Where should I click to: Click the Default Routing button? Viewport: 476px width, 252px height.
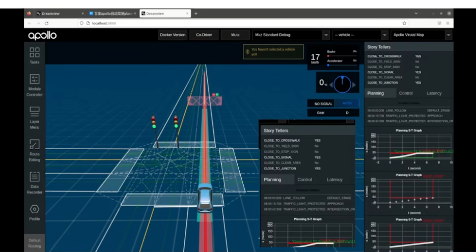tap(35, 243)
